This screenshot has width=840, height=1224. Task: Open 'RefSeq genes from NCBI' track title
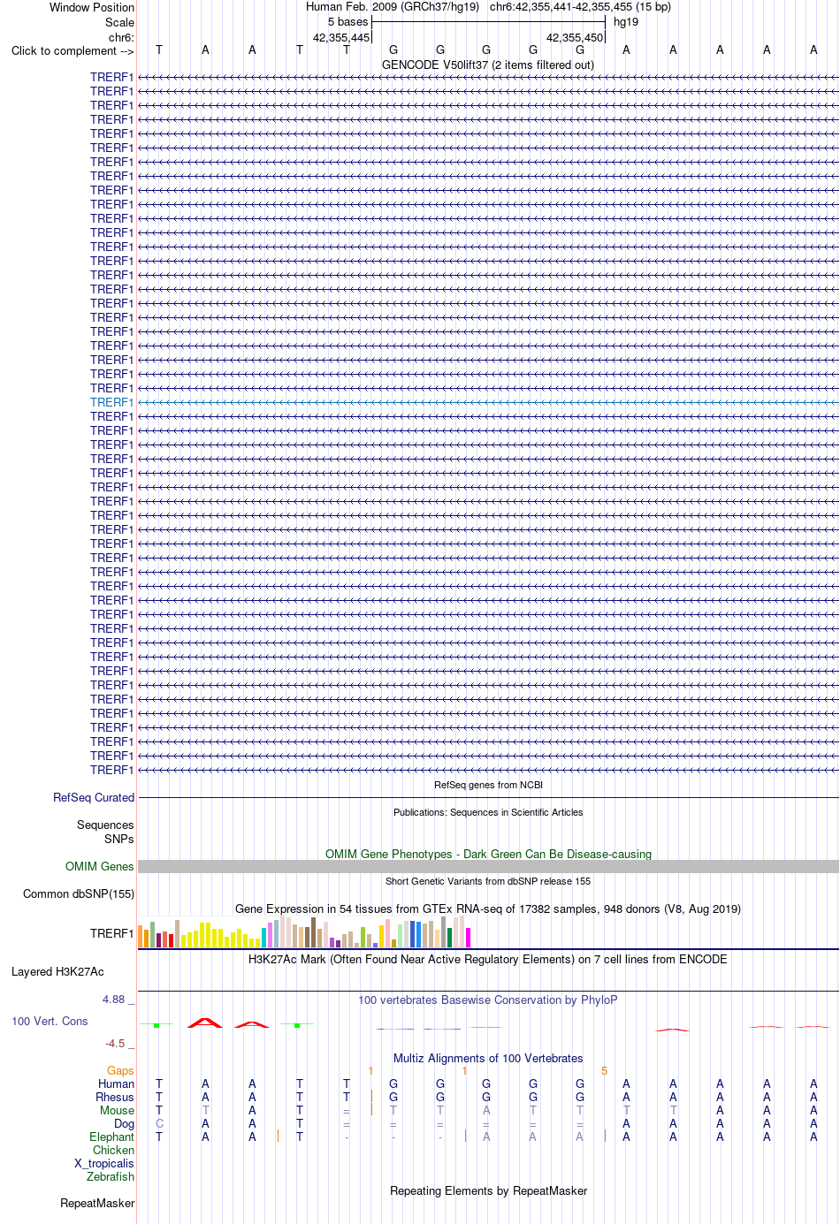pos(488,785)
